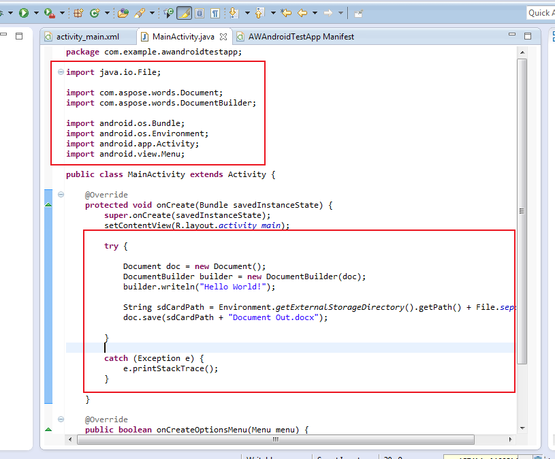Open the New Java Class dropdown arrow
Screen dimensions: 555x459
(107, 13)
